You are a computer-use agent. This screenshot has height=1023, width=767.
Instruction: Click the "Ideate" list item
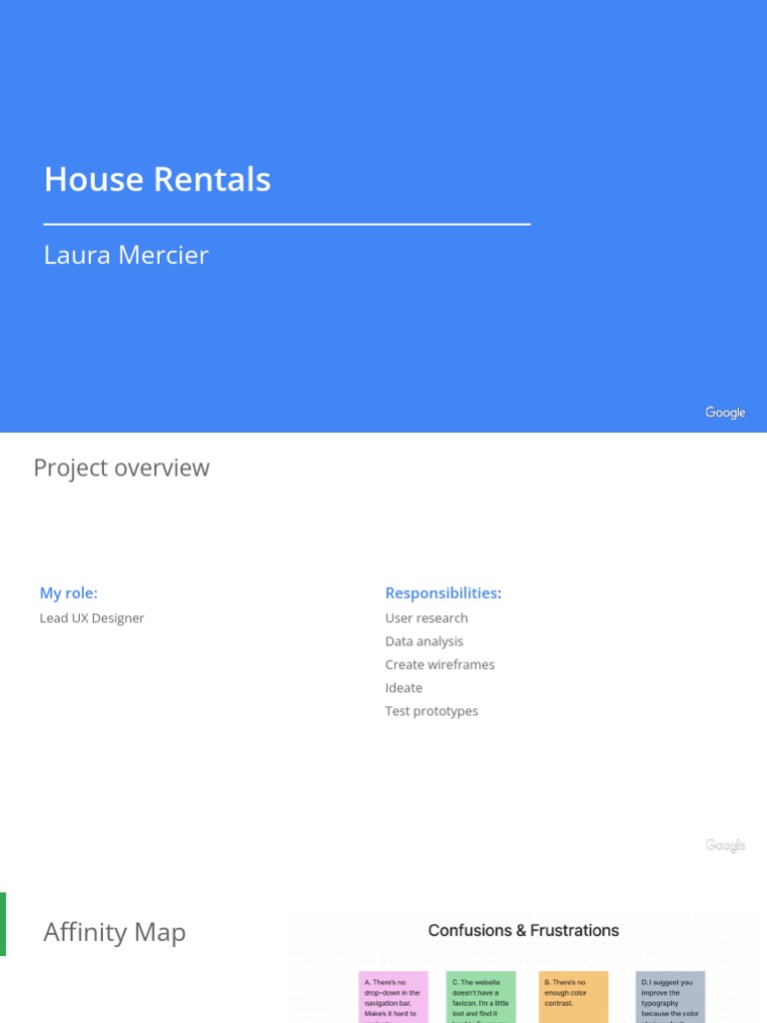coord(403,687)
